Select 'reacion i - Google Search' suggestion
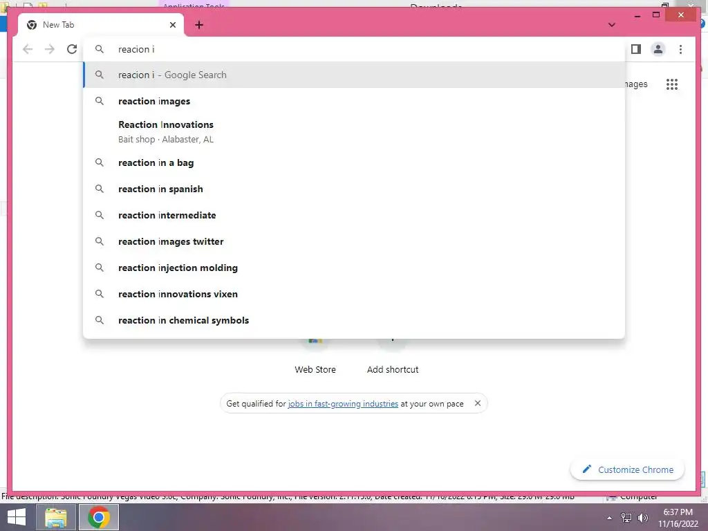 point(355,75)
